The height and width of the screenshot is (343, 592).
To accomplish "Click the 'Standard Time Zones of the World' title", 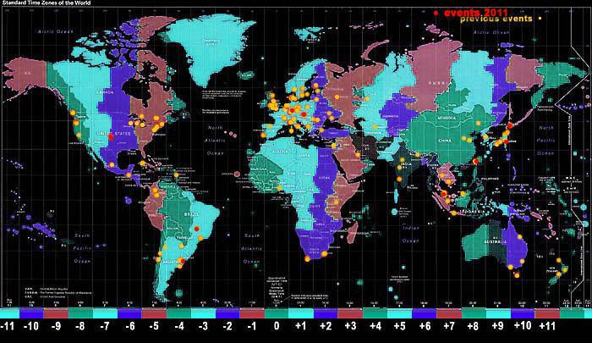I will click(x=49, y=4).
